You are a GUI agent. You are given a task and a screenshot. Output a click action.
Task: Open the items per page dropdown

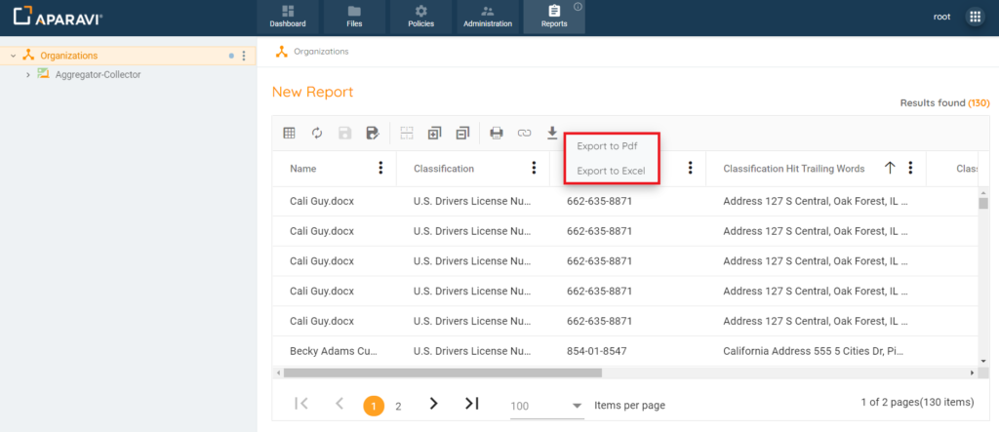(547, 406)
